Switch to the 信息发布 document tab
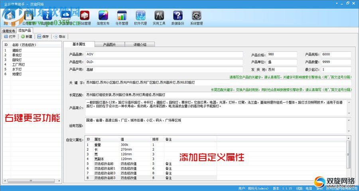The width and height of the screenshot is (359, 191). pyautogui.click(x=9, y=31)
